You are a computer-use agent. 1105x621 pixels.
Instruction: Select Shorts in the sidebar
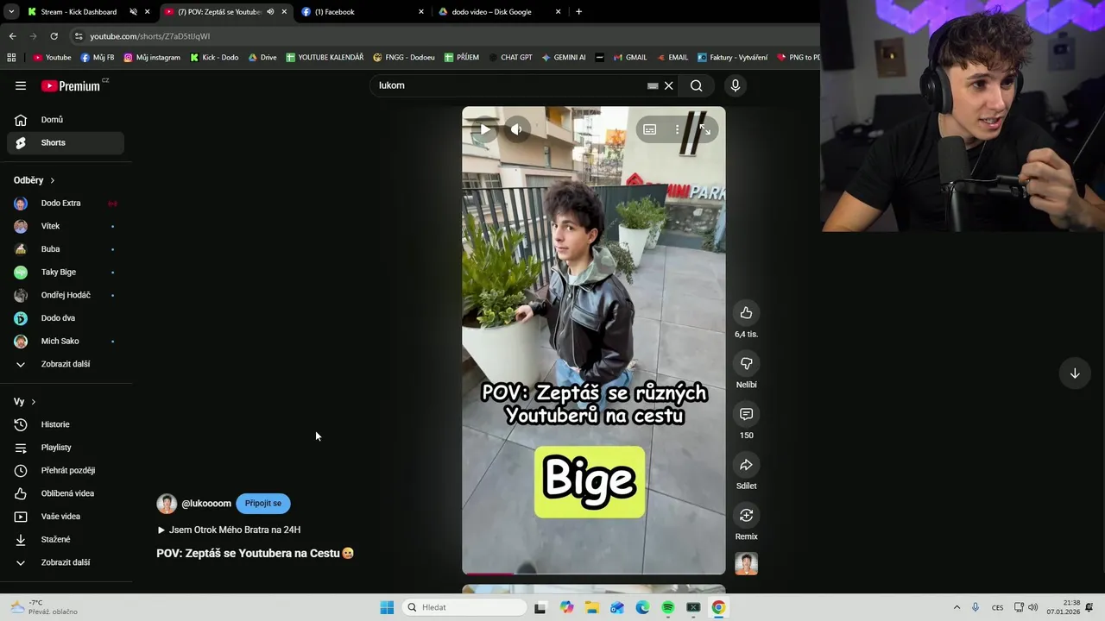[66, 142]
